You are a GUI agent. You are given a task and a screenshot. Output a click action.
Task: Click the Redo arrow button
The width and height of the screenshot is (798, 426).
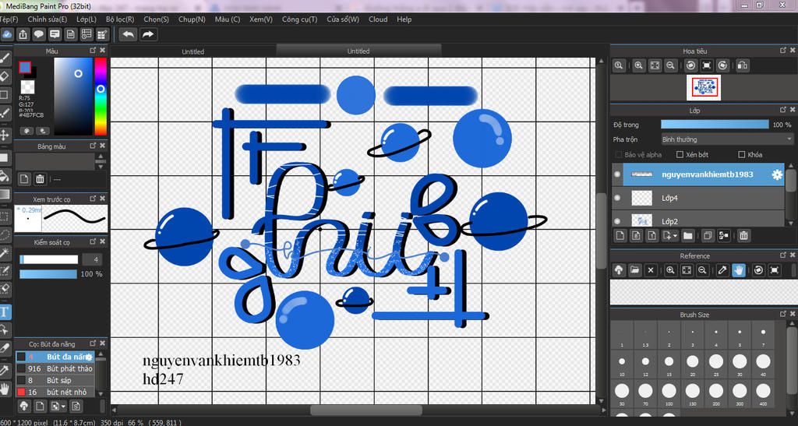(147, 34)
